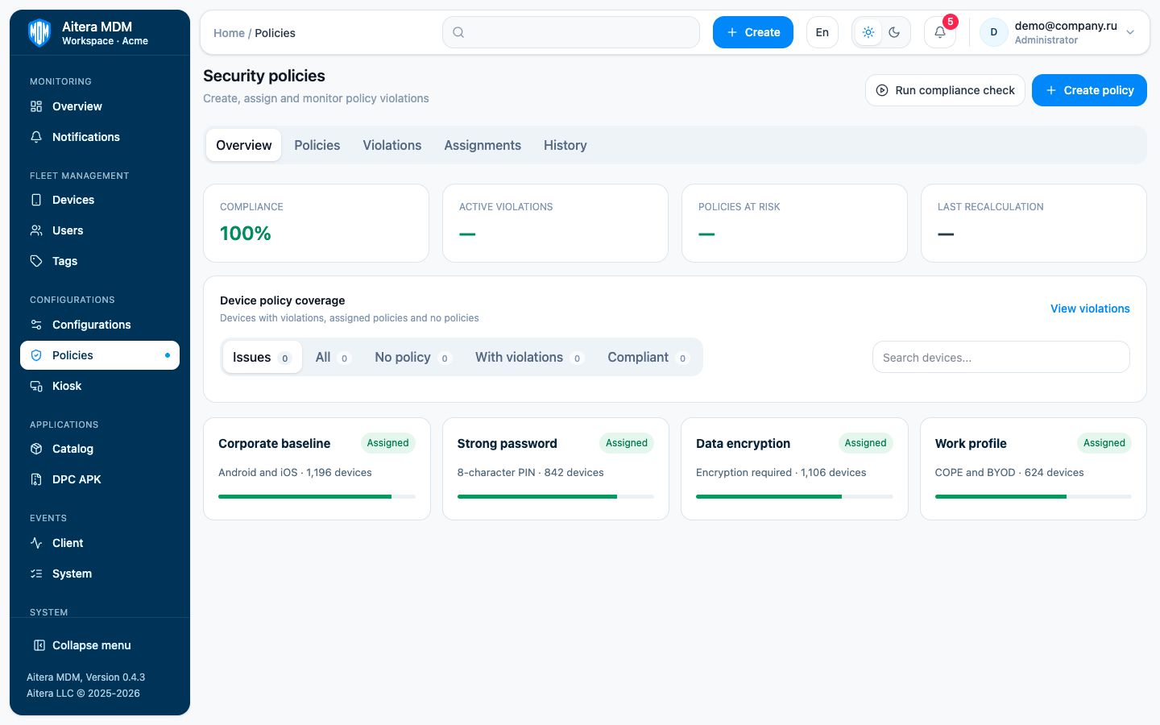
Task: Switch to the Violations tab
Action: pyautogui.click(x=392, y=145)
